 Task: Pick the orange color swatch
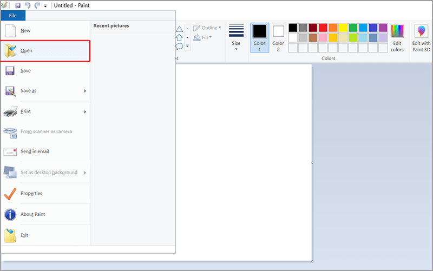[x=333, y=28]
